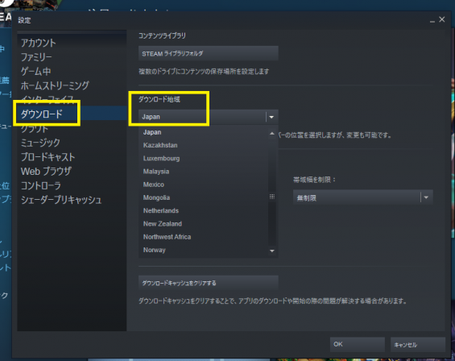Viewport: 455px width, 361px height.
Task: Click the 無制限 dropdown arrow
Action: click(426, 197)
